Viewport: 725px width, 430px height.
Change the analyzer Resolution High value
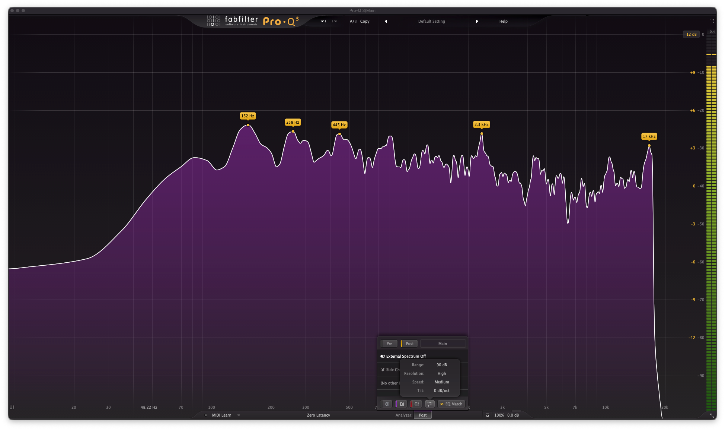click(x=442, y=373)
